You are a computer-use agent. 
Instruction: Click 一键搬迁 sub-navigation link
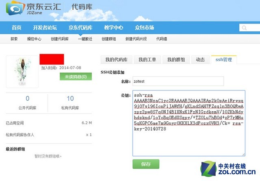pos(85,39)
